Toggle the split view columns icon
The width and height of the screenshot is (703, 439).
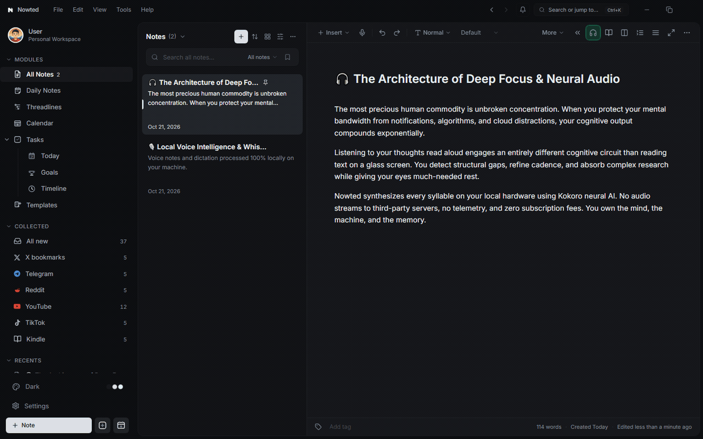click(624, 33)
